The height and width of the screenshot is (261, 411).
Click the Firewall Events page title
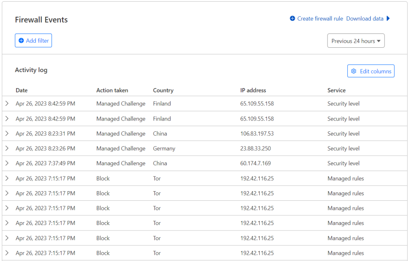(x=41, y=20)
